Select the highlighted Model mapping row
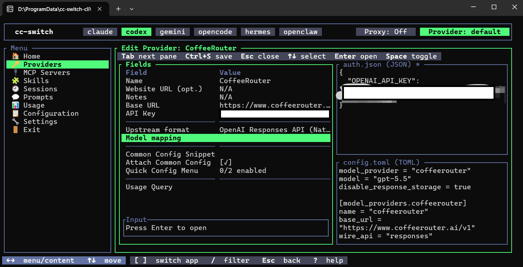This screenshot has height=267, width=523. [x=226, y=138]
